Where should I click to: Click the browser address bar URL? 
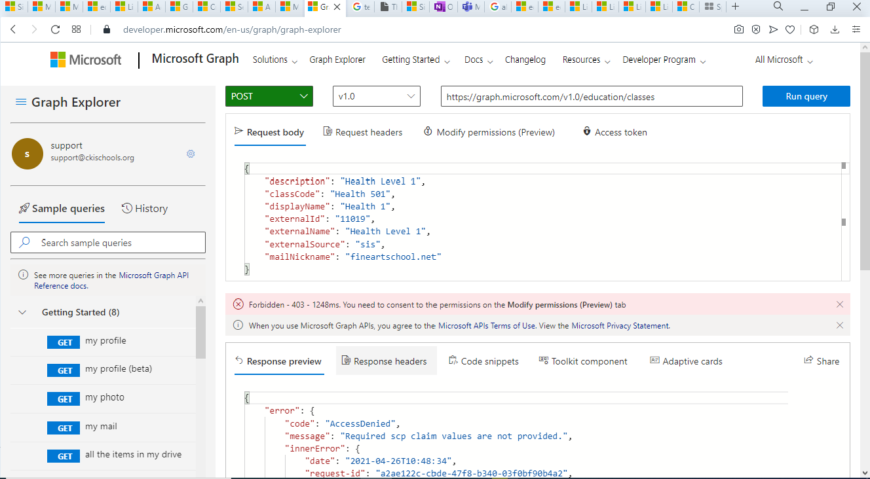pos(232,29)
